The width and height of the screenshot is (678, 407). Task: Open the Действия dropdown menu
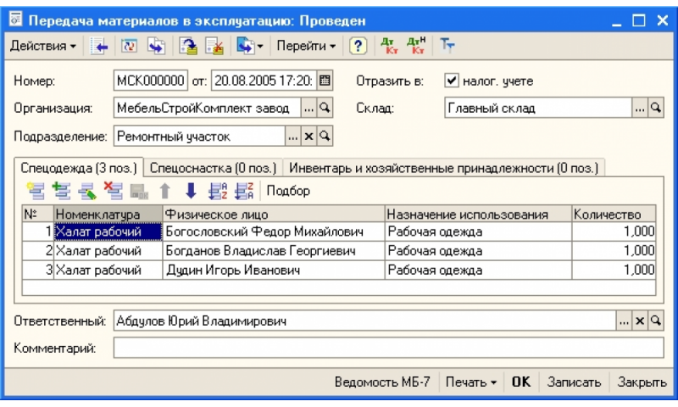pyautogui.click(x=42, y=46)
